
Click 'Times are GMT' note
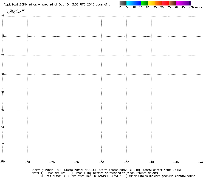pos(56,173)
